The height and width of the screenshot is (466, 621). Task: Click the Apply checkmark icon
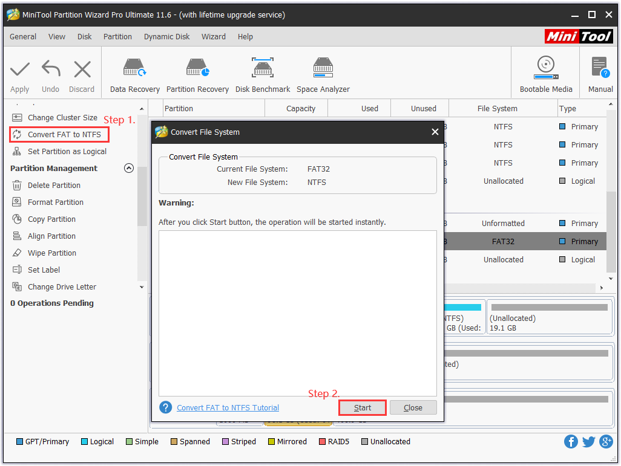click(x=20, y=70)
